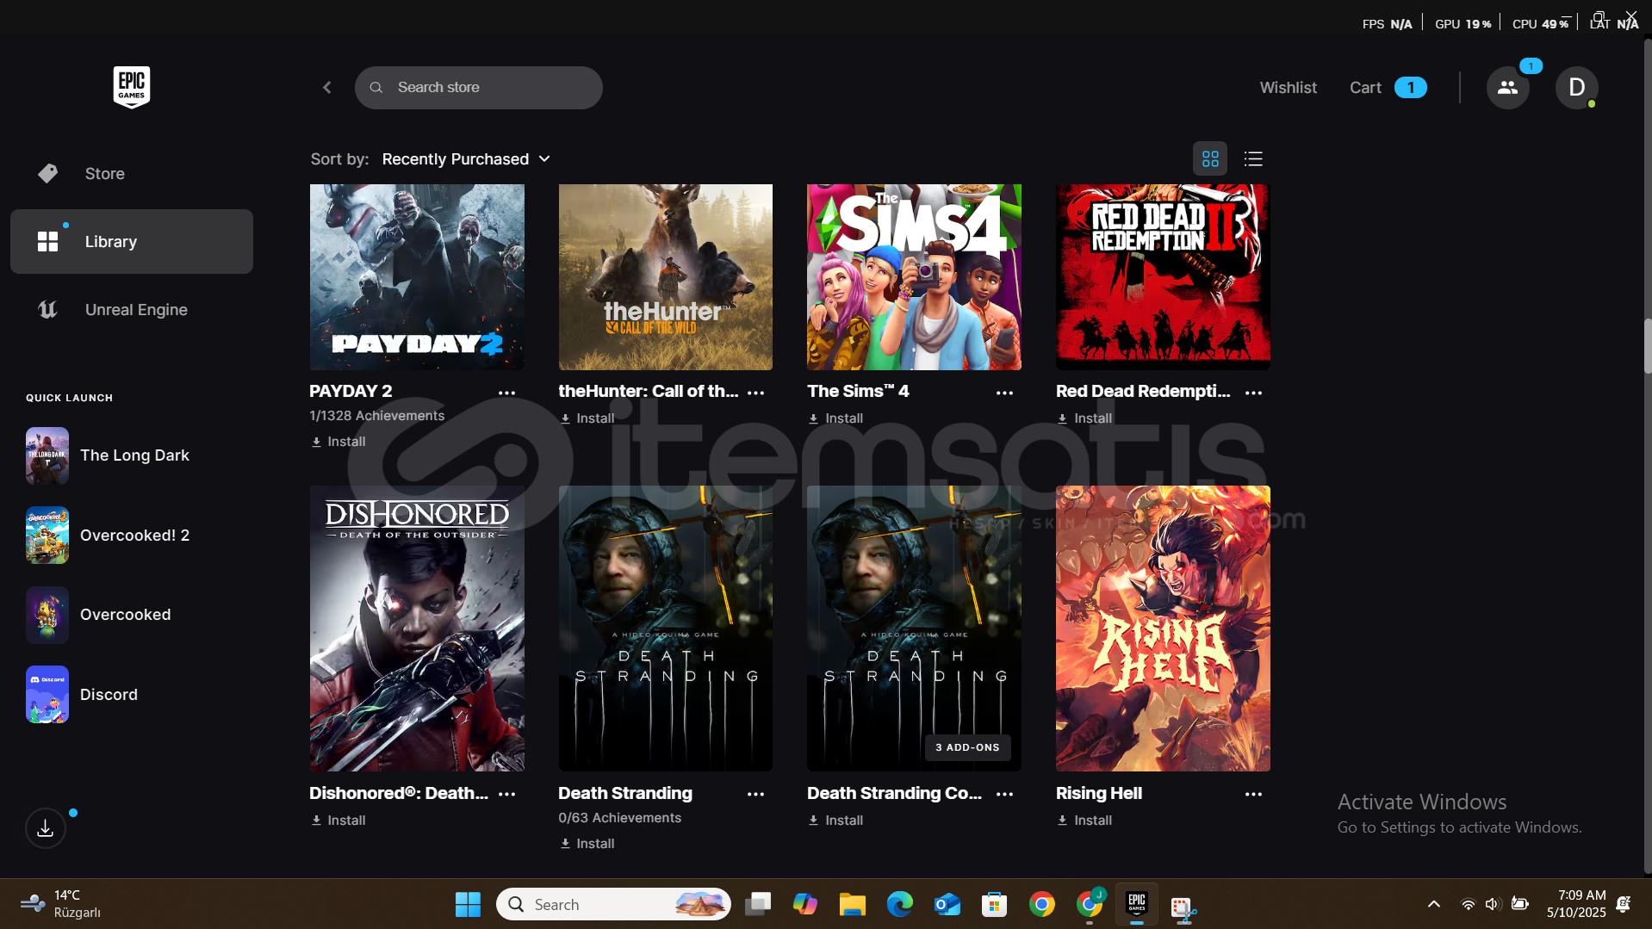Install theHunter: Call of the Wild

587,418
